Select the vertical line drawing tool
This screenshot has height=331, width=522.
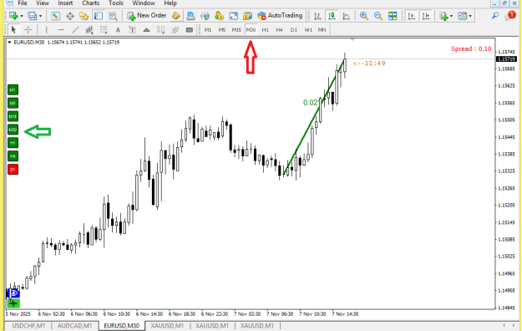tap(46, 30)
